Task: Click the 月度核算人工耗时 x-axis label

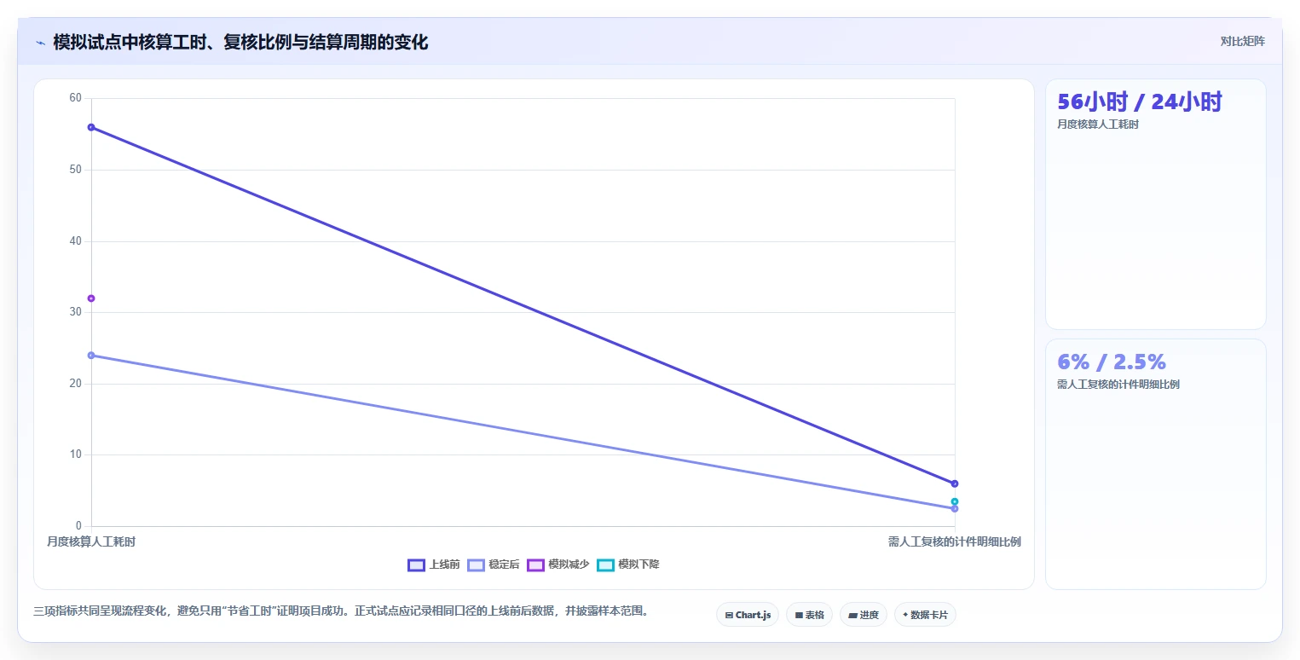Action: [x=91, y=541]
